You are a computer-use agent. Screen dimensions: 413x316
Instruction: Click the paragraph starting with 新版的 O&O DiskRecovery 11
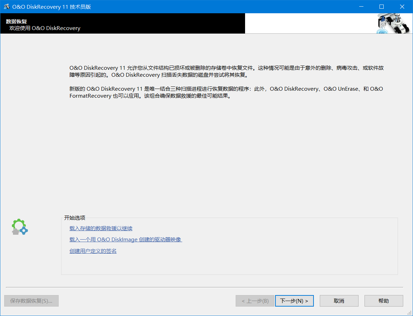click(226, 92)
